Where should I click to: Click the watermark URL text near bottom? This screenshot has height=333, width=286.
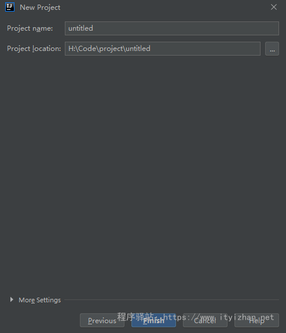click(218, 317)
